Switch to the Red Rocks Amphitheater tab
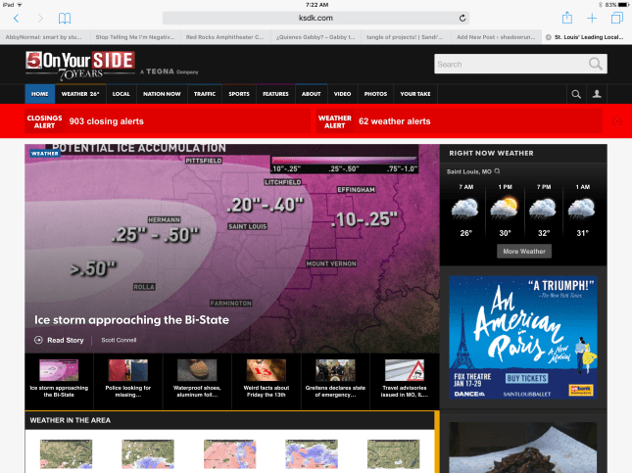The height and width of the screenshot is (473, 632). [225, 37]
